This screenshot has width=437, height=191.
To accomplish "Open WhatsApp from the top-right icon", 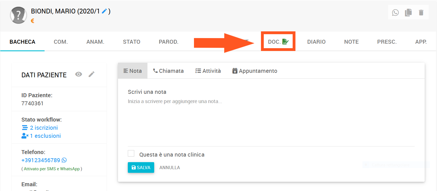I will (x=395, y=13).
